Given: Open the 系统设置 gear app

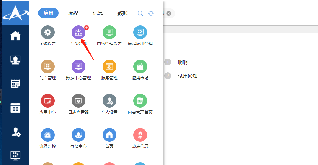Looking at the screenshot, I should point(48,32).
